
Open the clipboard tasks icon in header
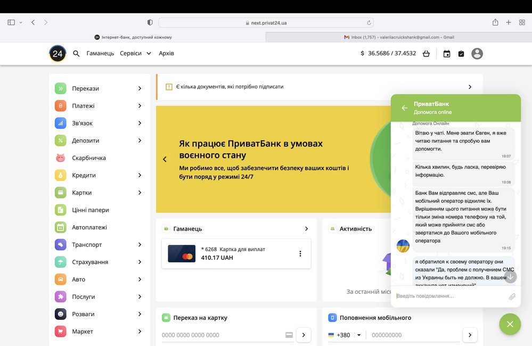461,54
